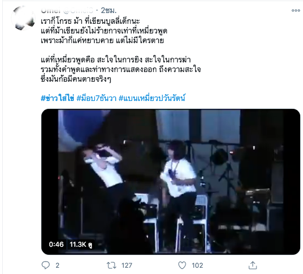
Task: Open the #ข่าวใส่ไข่ hashtag
Action: [57, 98]
